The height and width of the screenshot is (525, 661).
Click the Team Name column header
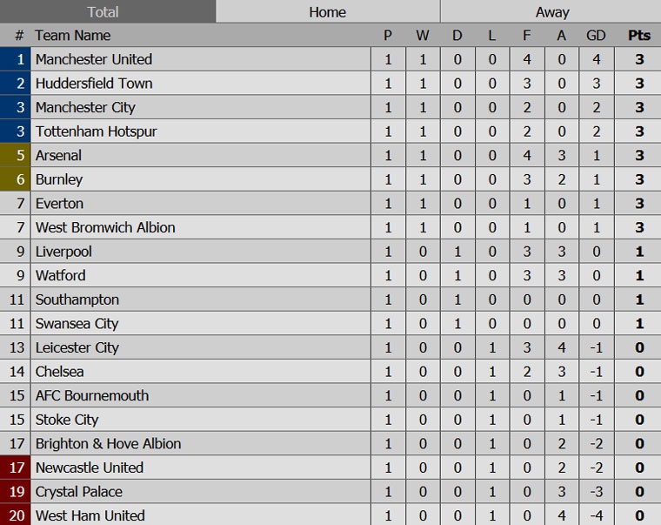tap(73, 36)
